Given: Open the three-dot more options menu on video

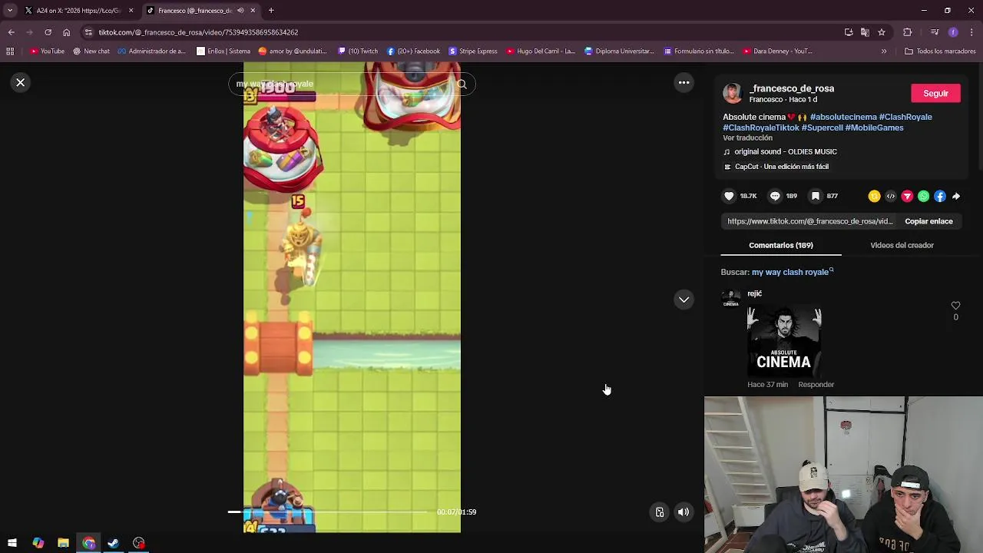Looking at the screenshot, I should pyautogui.click(x=683, y=82).
